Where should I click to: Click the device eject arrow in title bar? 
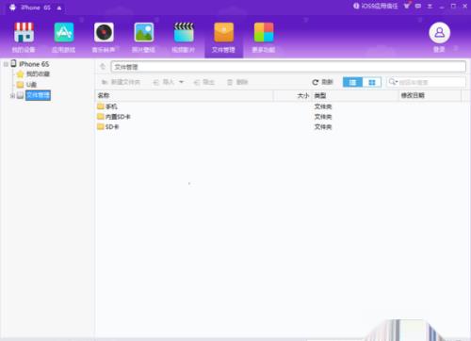pyautogui.click(x=59, y=8)
